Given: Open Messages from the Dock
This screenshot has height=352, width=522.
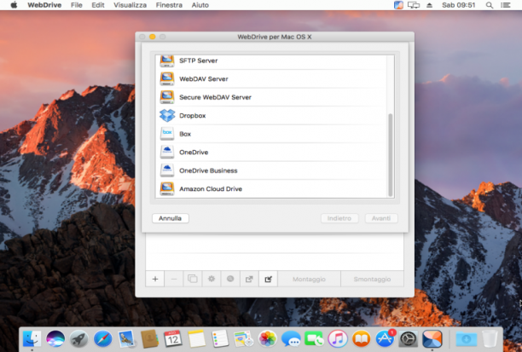Looking at the screenshot, I should (x=291, y=339).
